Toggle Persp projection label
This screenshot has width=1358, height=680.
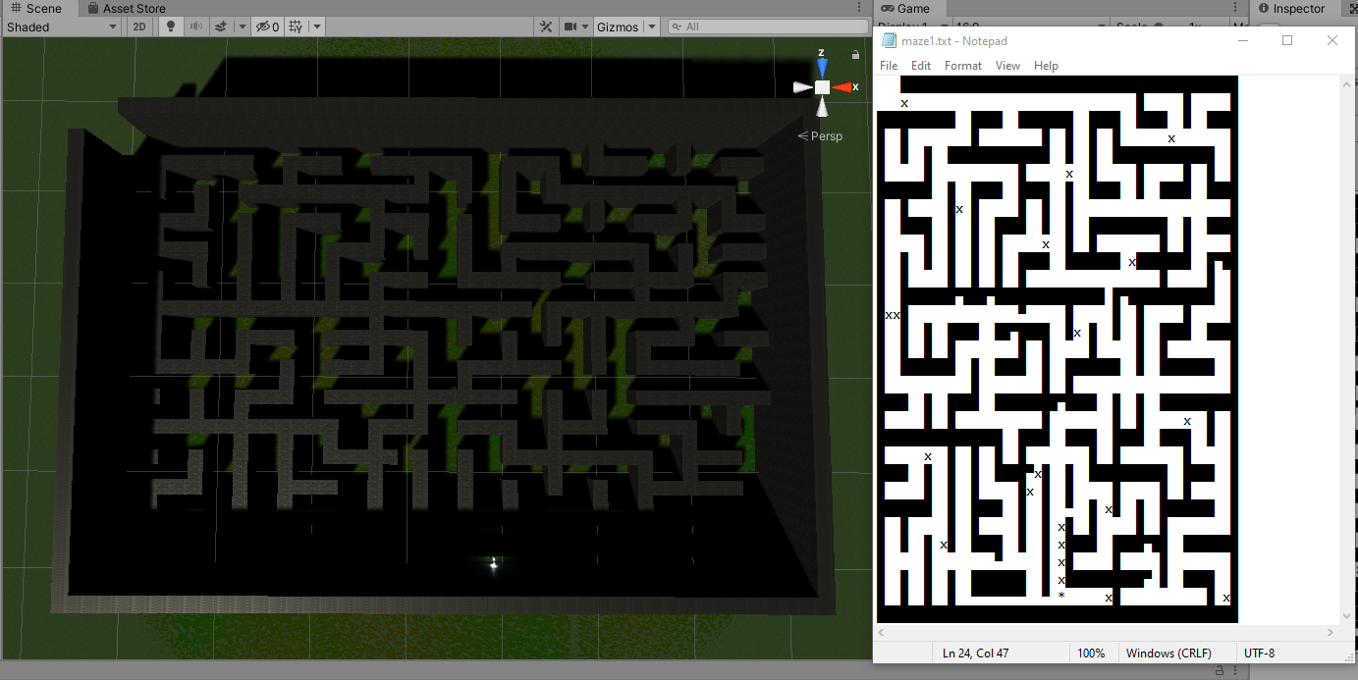[x=821, y=136]
